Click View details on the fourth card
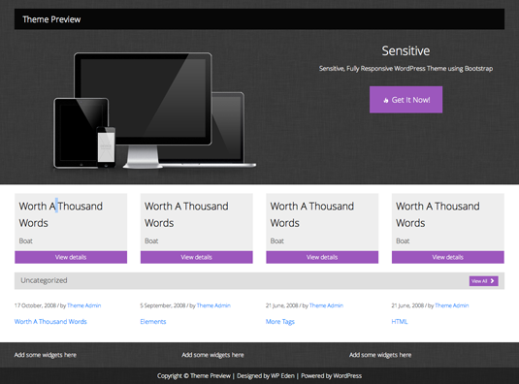Viewport: 519px width, 384px height. point(448,257)
